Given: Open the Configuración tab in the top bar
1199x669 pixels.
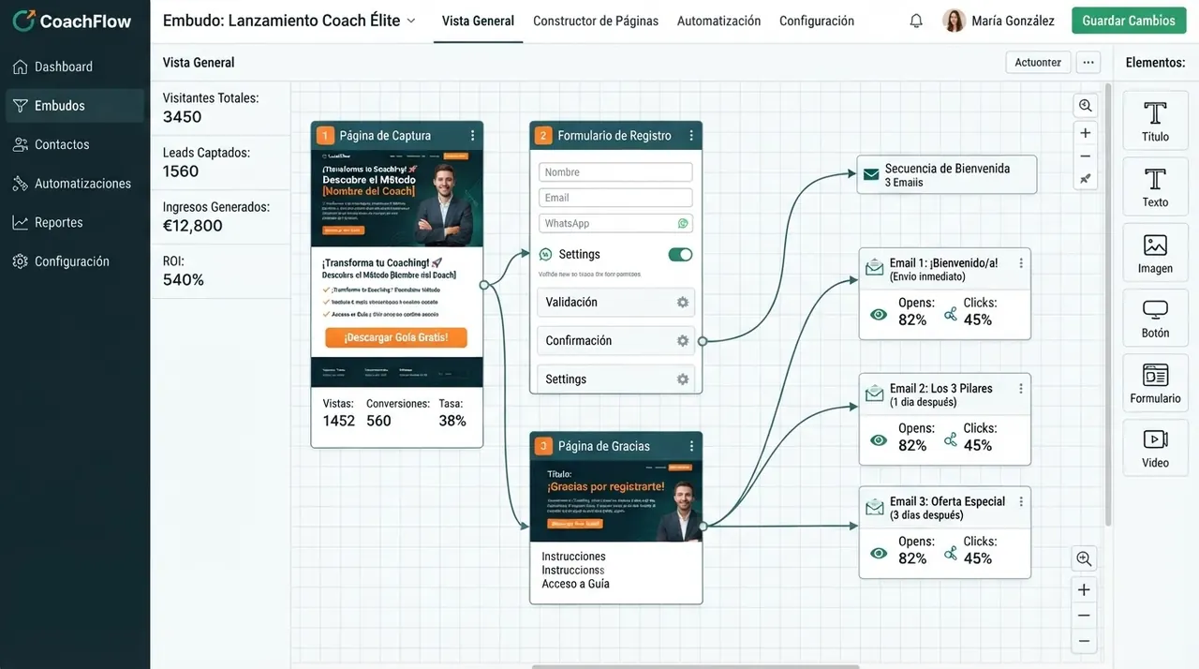Looking at the screenshot, I should click(817, 21).
